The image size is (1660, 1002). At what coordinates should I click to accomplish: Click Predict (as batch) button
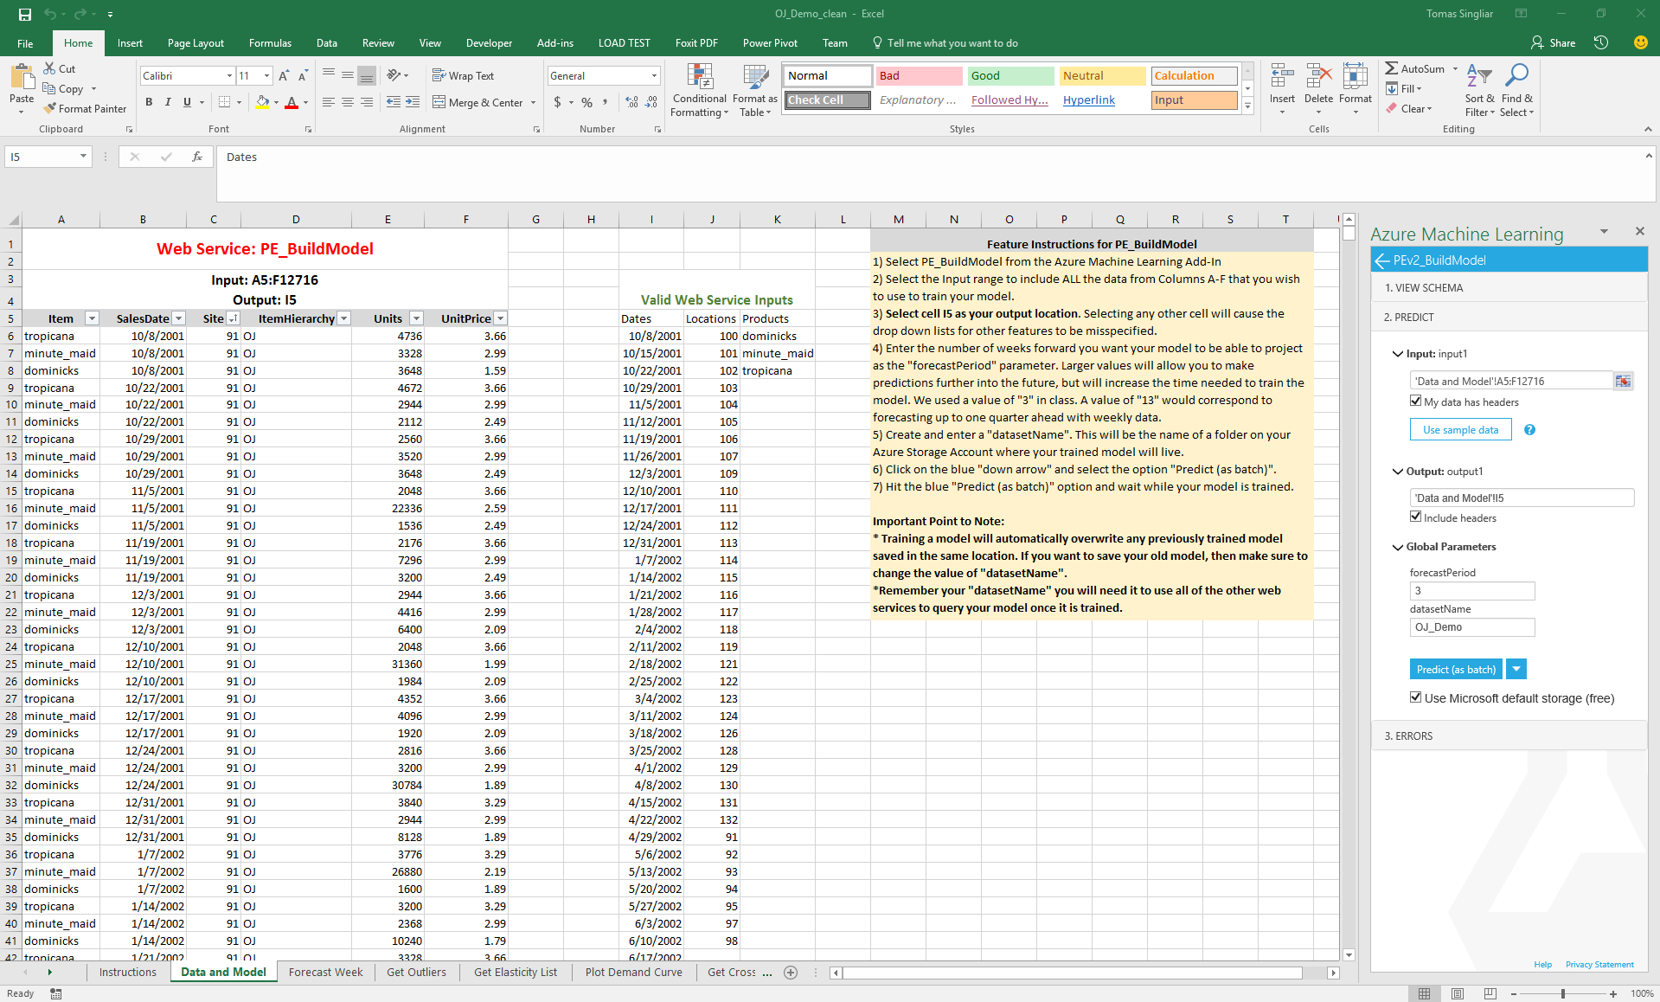click(1456, 669)
